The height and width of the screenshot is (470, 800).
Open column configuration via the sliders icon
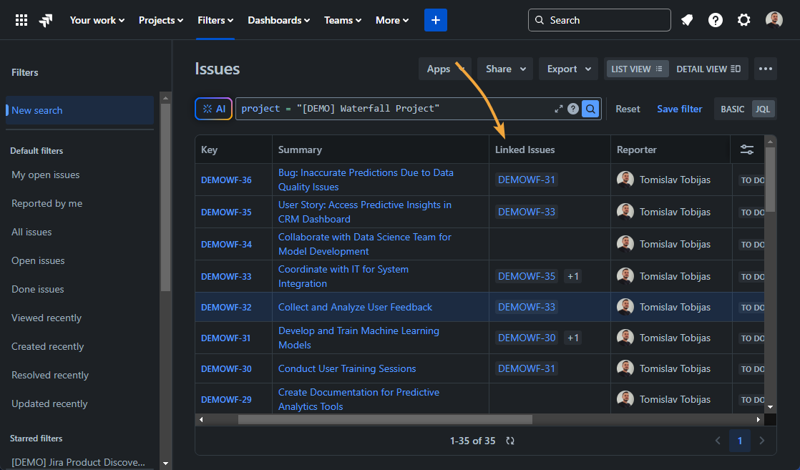(x=747, y=149)
